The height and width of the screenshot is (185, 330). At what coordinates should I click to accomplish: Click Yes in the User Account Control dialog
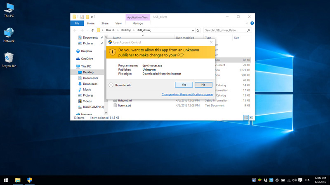pos(184,85)
